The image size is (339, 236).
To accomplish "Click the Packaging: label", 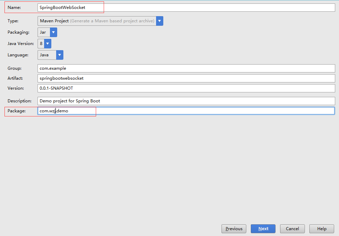I will [19, 32].
